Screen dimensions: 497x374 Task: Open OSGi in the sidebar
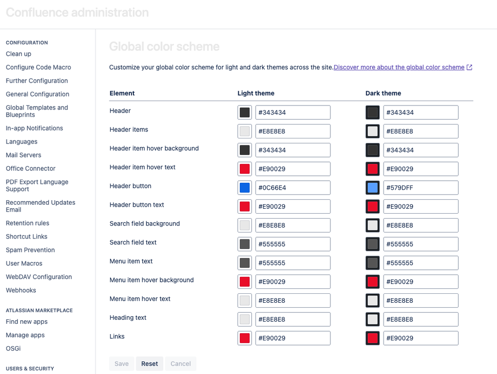point(13,348)
